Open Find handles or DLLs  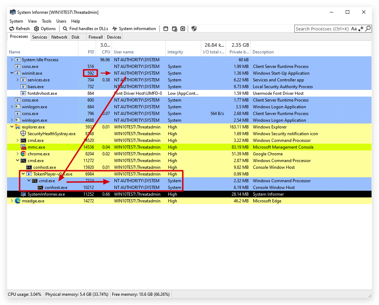coord(85,29)
